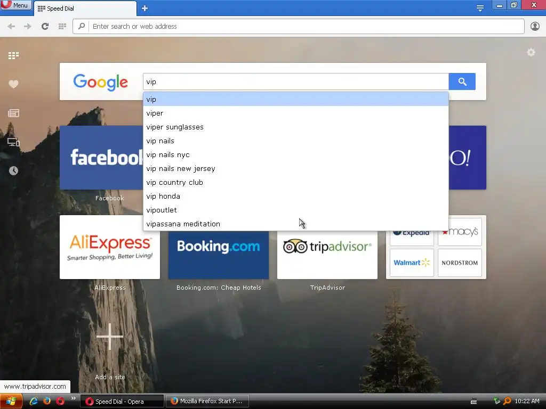The width and height of the screenshot is (546, 409).
Task: Select the 'viper sunglasses' suggestion
Action: (x=295, y=127)
